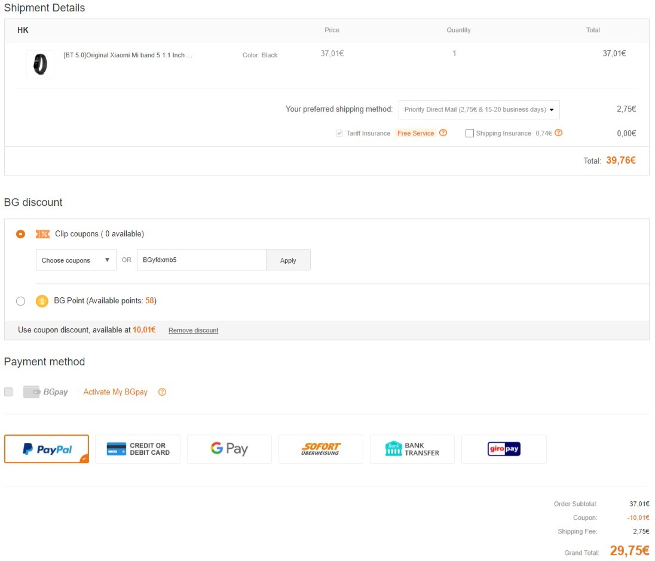Open Tariff Insurance help question-mark icon
Image resolution: width=655 pixels, height=561 pixels.
pyautogui.click(x=443, y=132)
